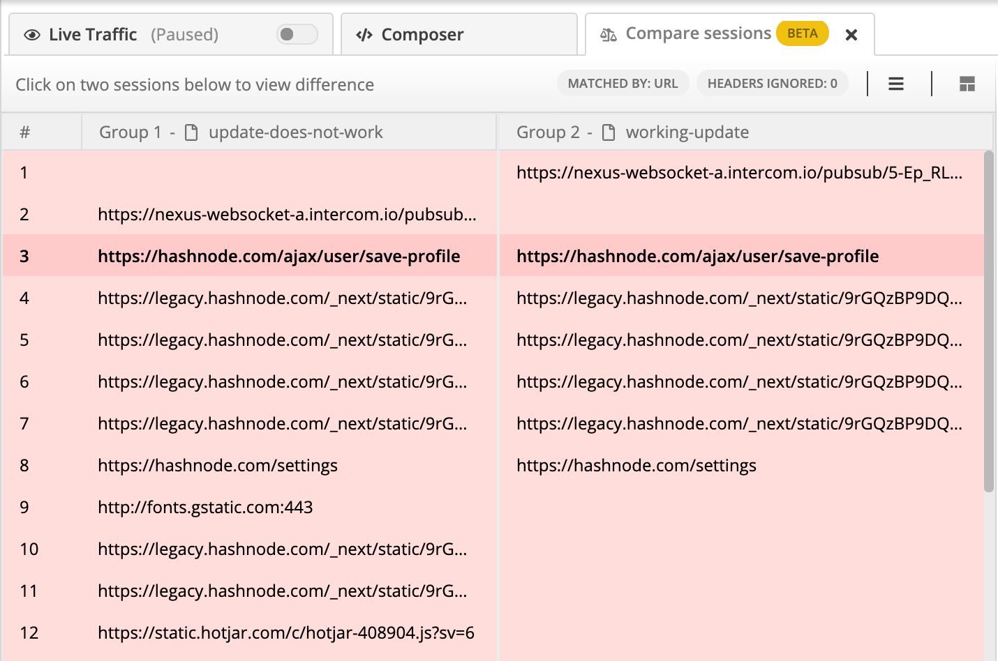Image resolution: width=998 pixels, height=661 pixels.
Task: Select Group 2 nexus-websocket session in row 1
Action: (x=740, y=172)
